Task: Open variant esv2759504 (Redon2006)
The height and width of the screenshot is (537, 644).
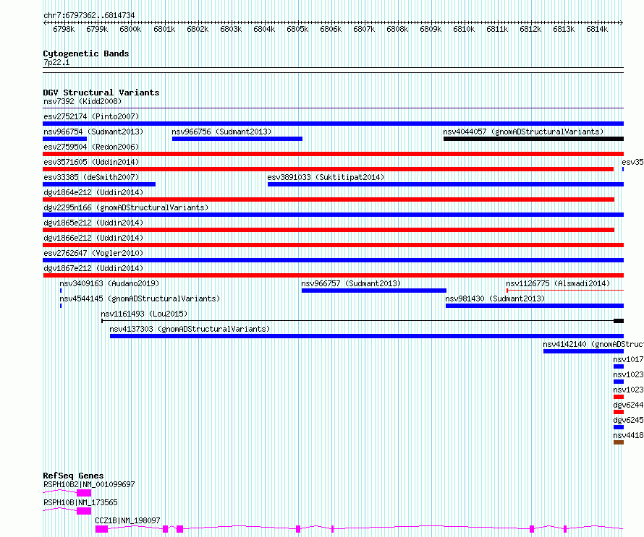Action: click(x=91, y=147)
